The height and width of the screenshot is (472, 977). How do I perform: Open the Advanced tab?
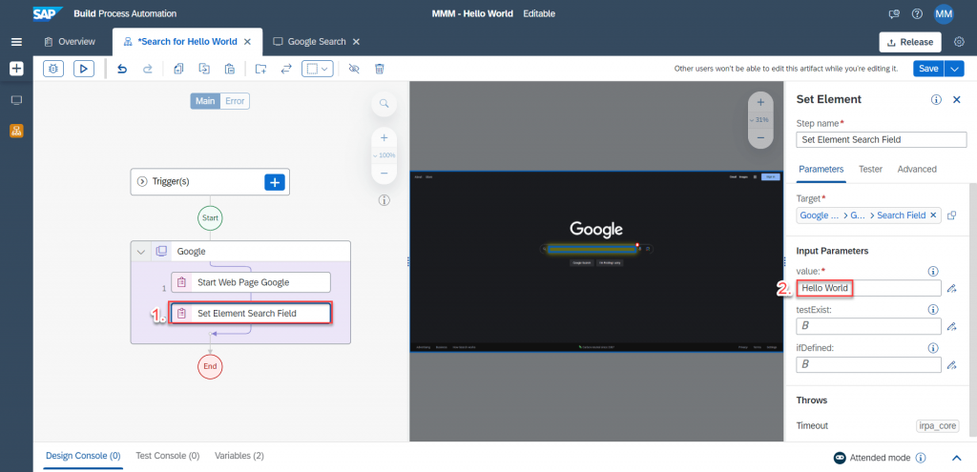(x=917, y=169)
